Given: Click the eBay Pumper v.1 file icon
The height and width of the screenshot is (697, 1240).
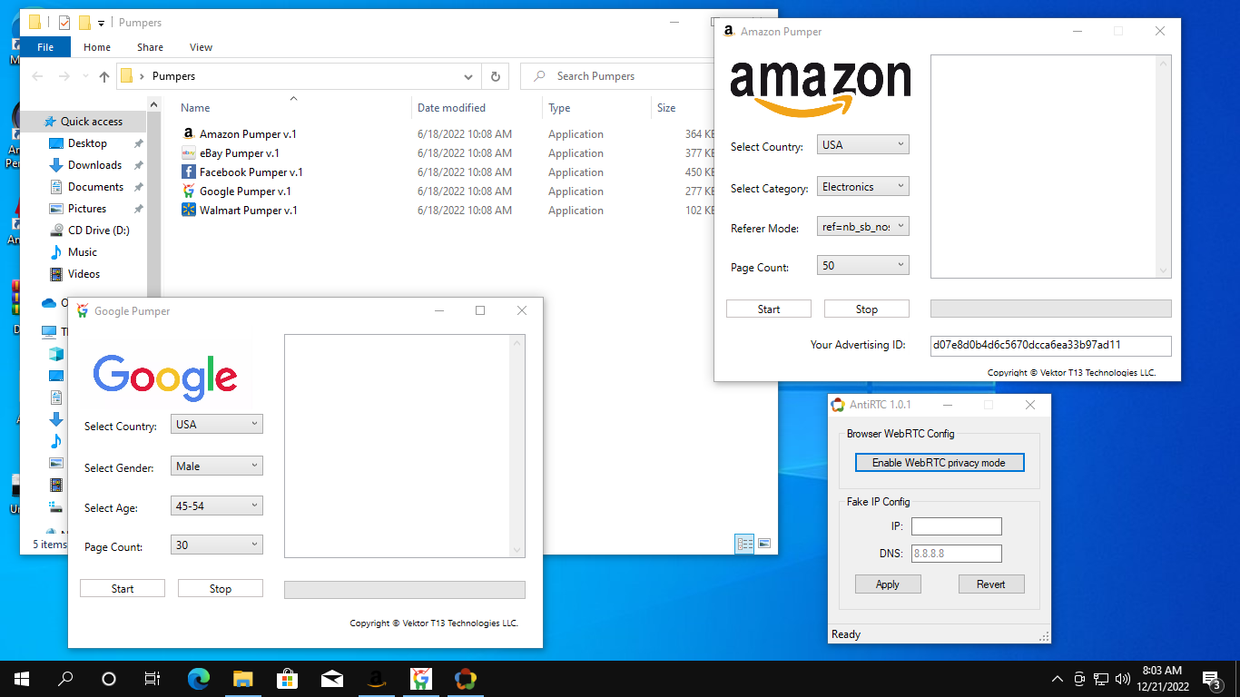Looking at the screenshot, I should [x=189, y=153].
